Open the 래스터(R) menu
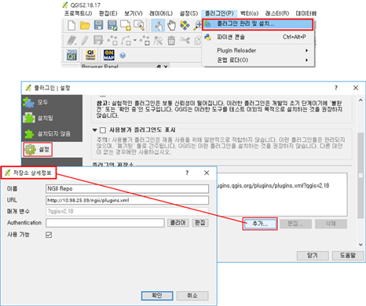 coord(277,13)
